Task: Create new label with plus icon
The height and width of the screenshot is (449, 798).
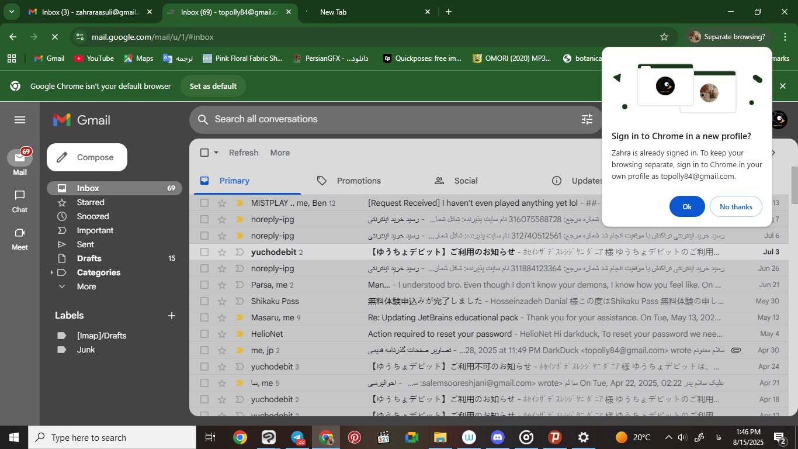Action: click(x=172, y=316)
